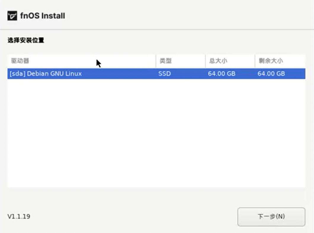Viewport: 314px width, 233px height.
Task: Click the 总大小 column header
Action: (x=230, y=61)
